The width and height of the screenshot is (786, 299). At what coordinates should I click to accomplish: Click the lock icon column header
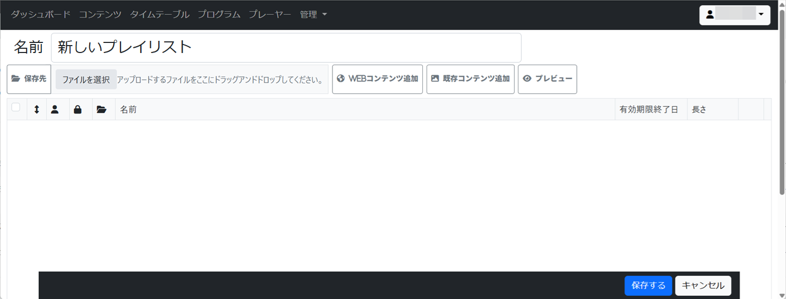coord(78,110)
